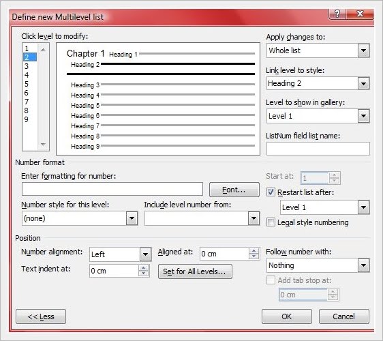
Task: Click Heading 5 in the preview pane
Action: (85, 106)
